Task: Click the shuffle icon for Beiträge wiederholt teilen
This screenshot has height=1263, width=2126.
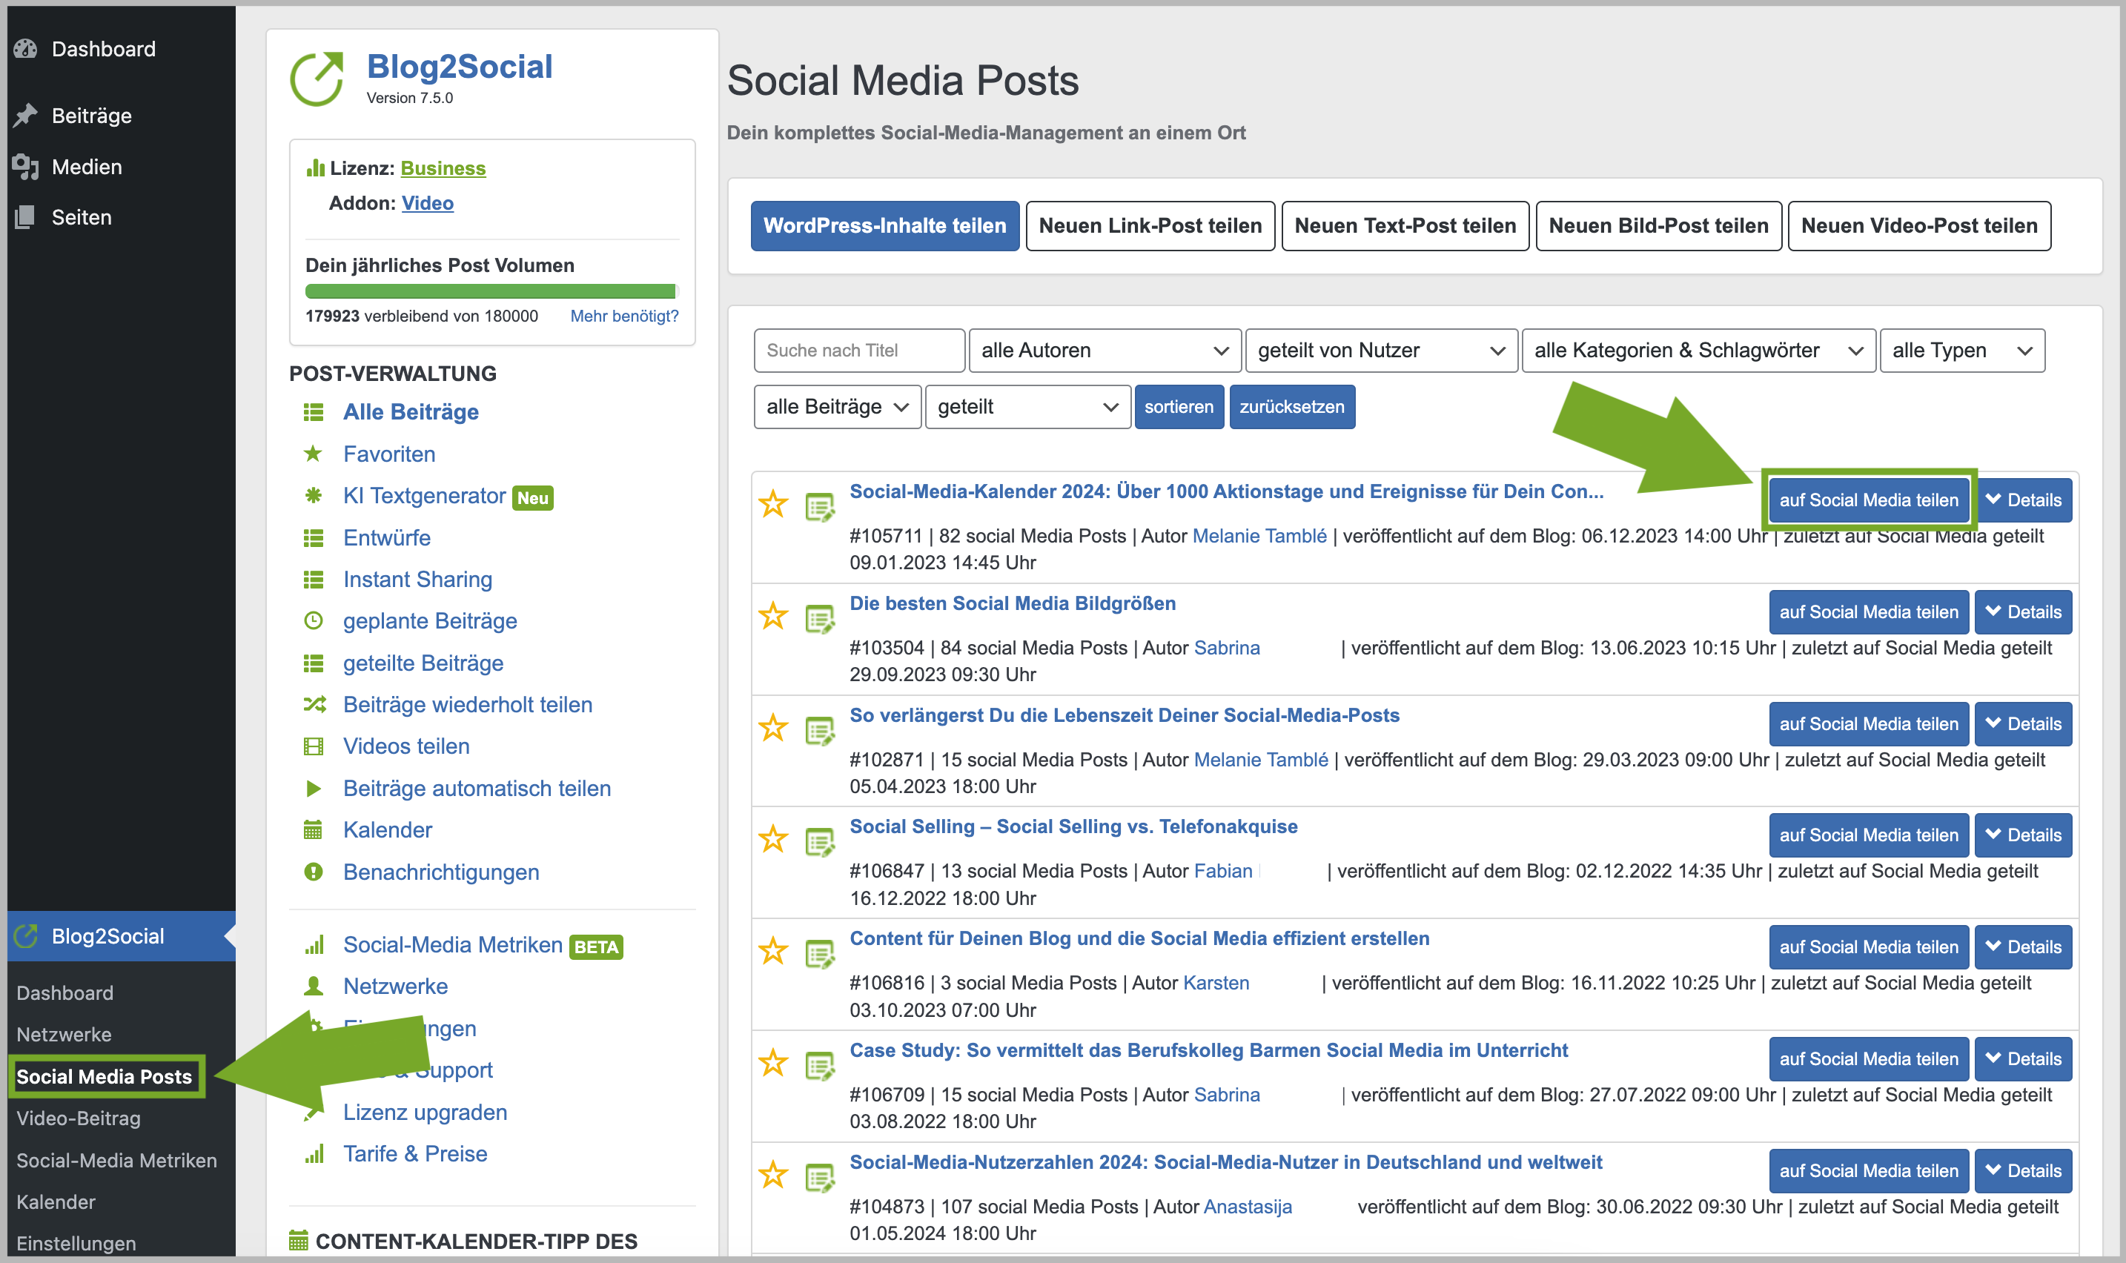Action: 314,704
